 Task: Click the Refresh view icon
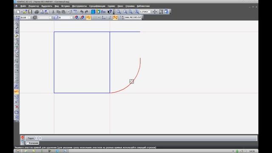point(166,12)
